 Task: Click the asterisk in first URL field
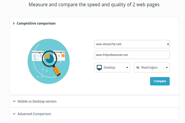168,44
